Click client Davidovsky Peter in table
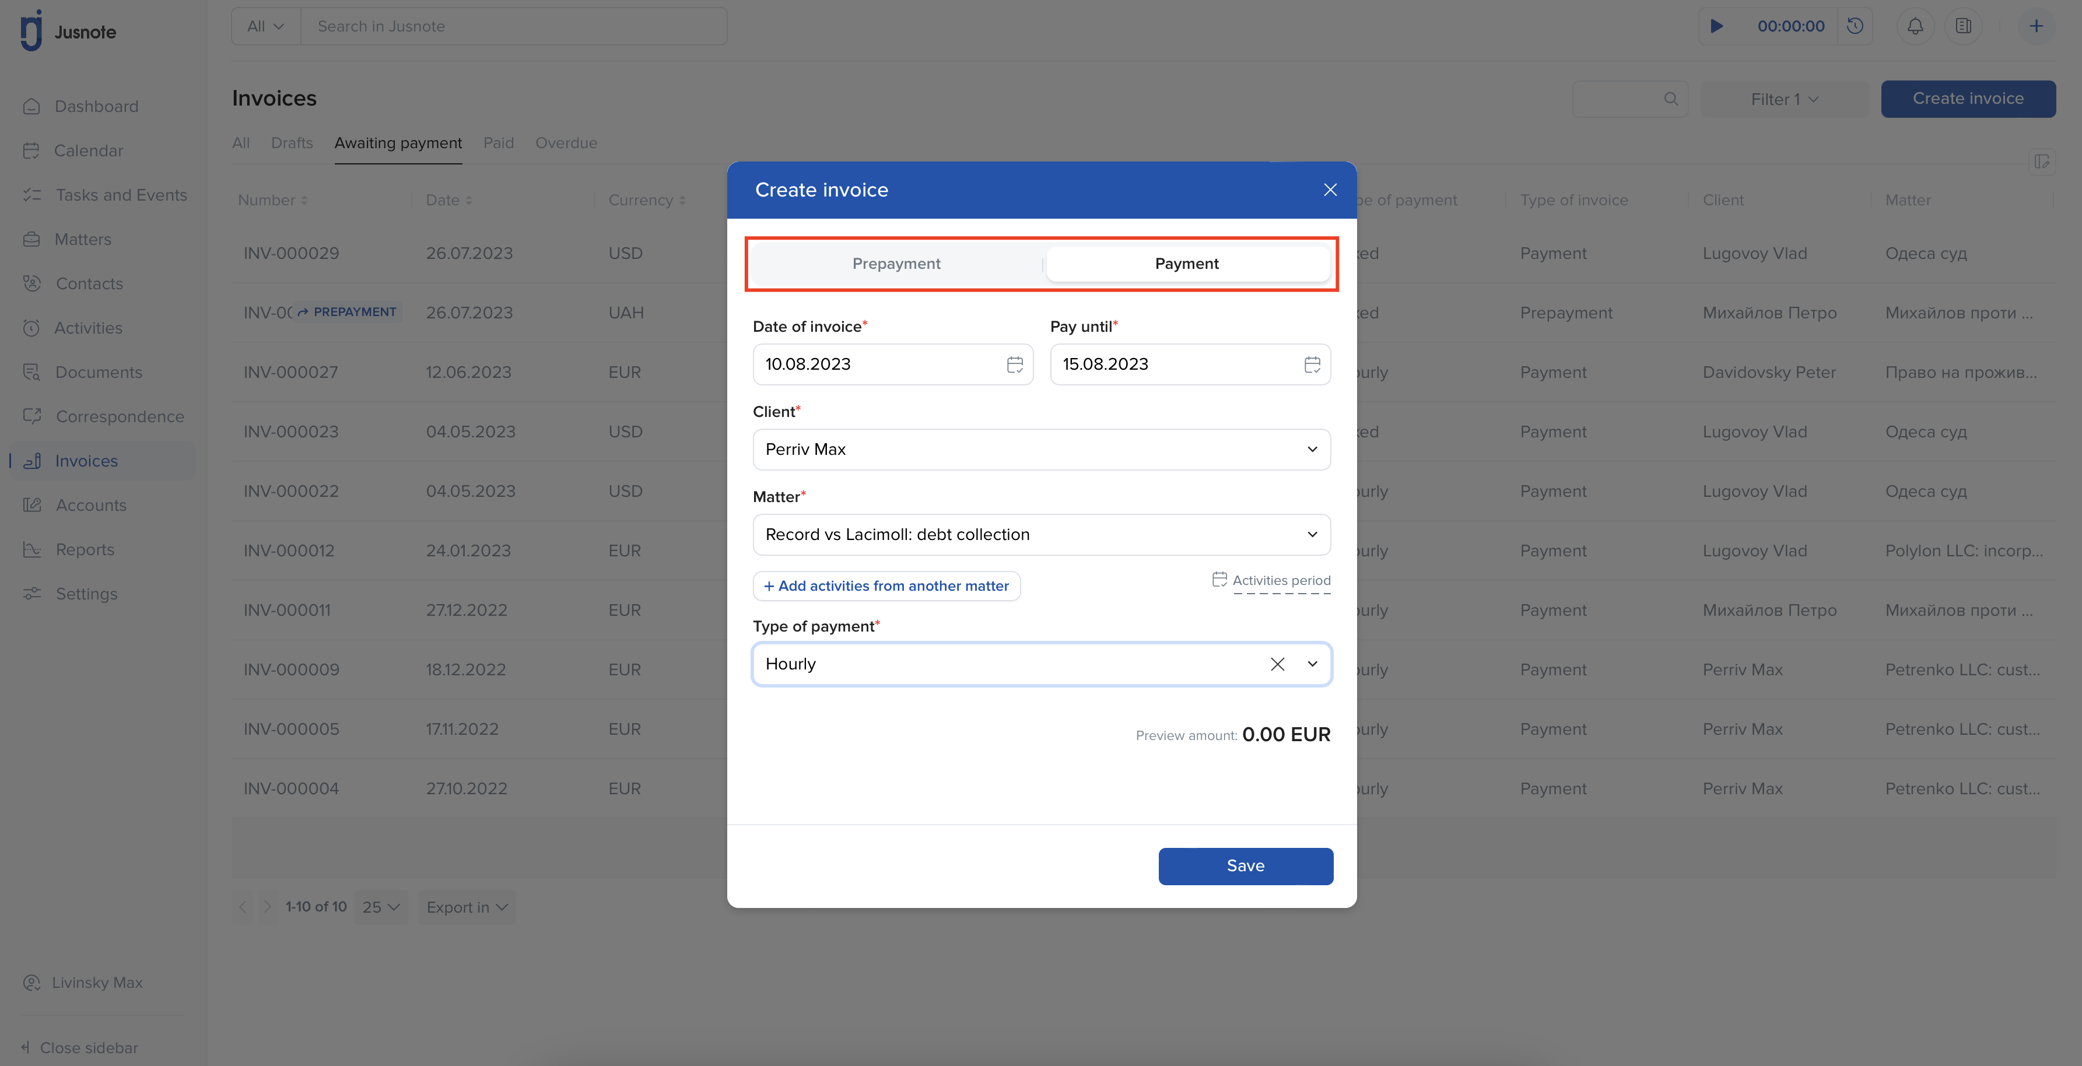The width and height of the screenshot is (2082, 1066). [x=1769, y=372]
